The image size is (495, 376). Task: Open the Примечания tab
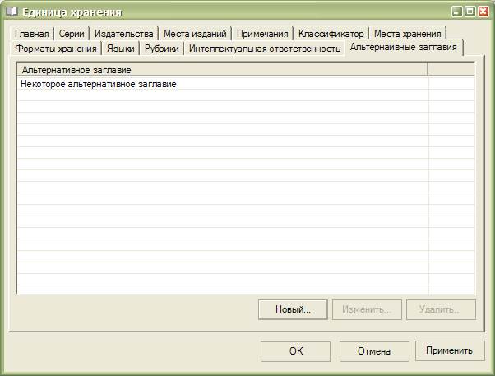pyautogui.click(x=262, y=34)
